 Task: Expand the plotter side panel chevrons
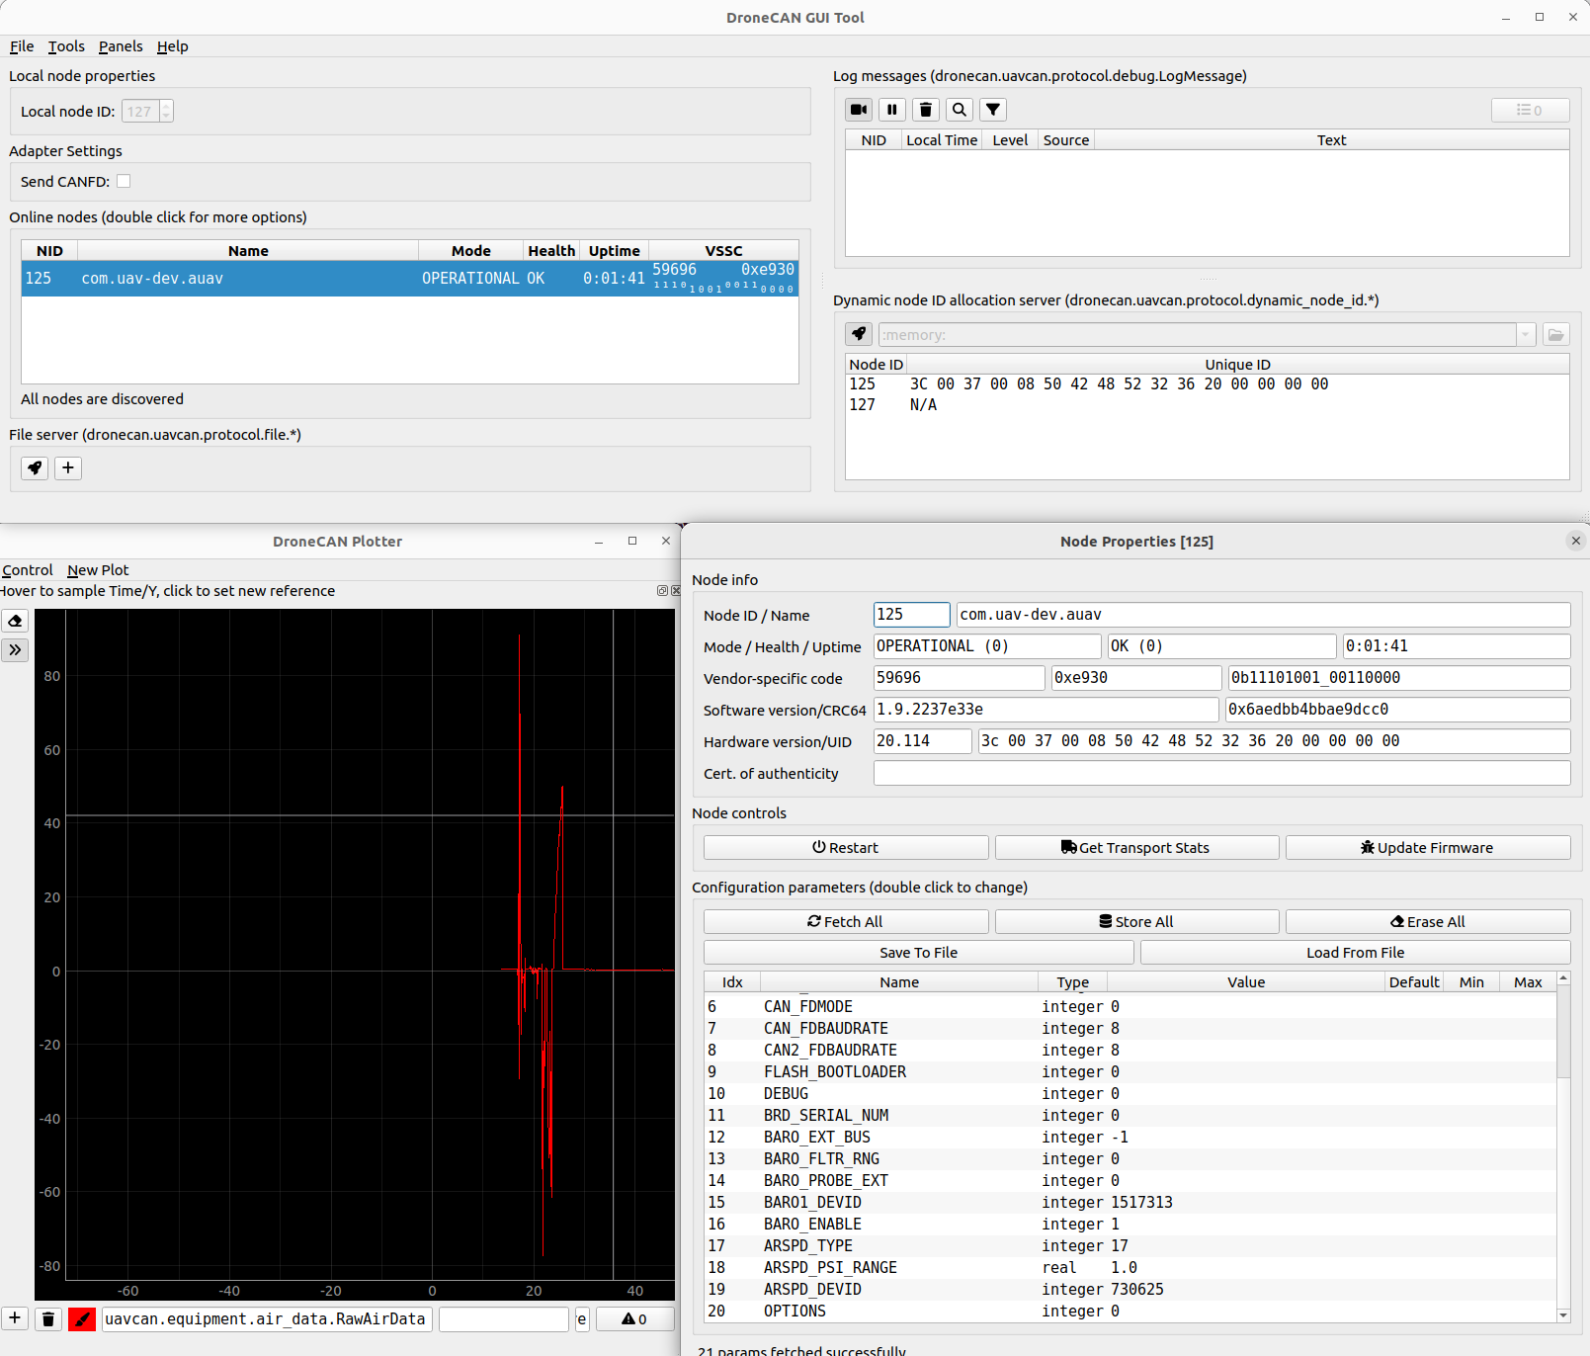(x=16, y=650)
